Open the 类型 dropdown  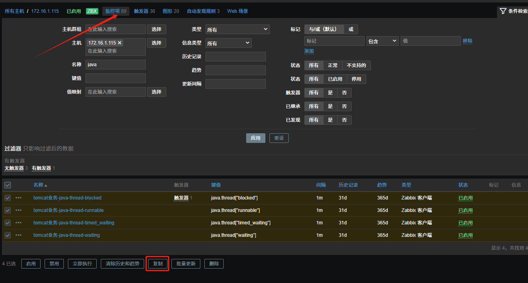pos(238,29)
